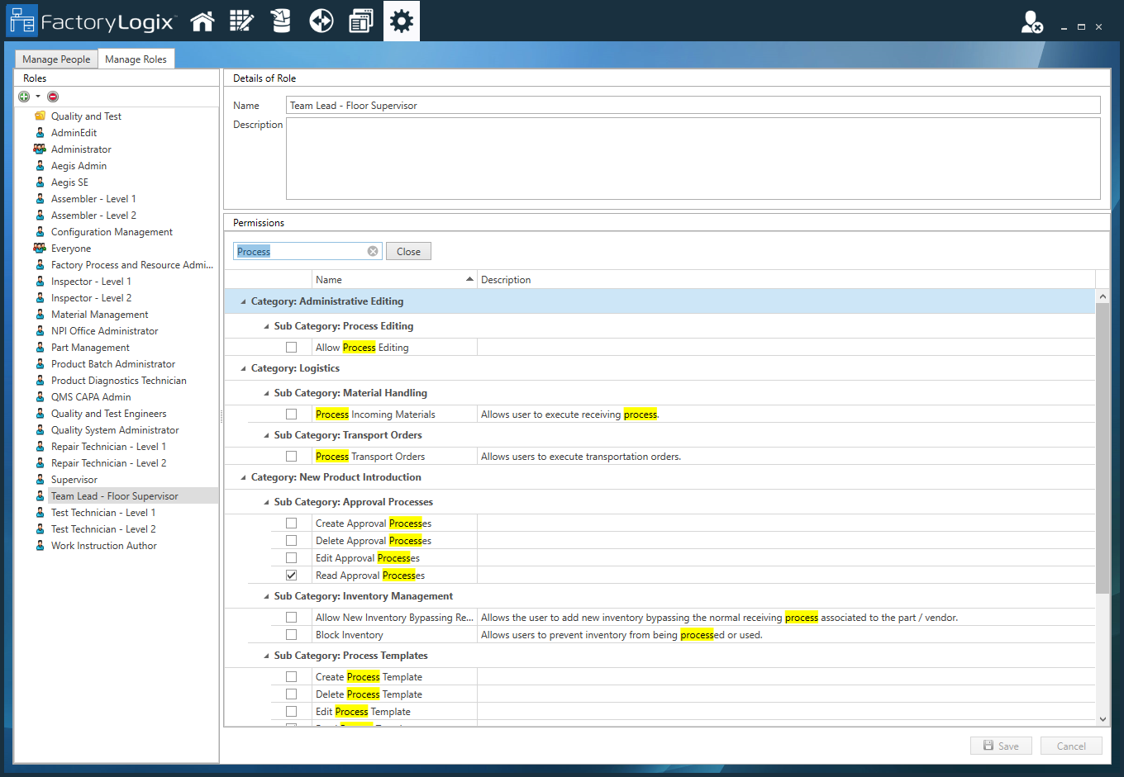Image resolution: width=1124 pixels, height=777 pixels.
Task: Collapse Category: Administrative Editing
Action: (242, 301)
